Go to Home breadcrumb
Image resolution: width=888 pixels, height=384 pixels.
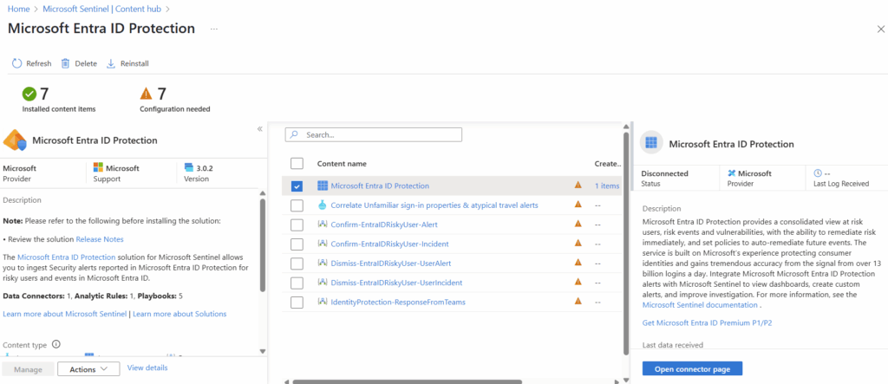18,9
